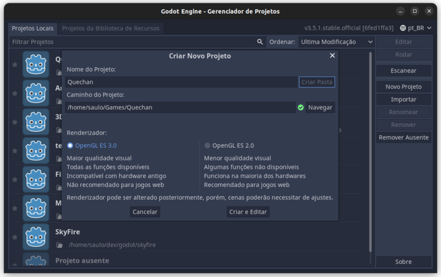The height and width of the screenshot is (277, 441).
Task: Select the SkyFire project name
Action: (67, 232)
